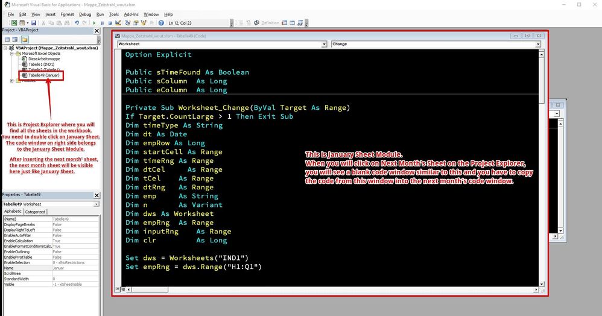
Task: Click the background window's scrollbar up arrow
Action: pyautogui.click(x=560, y=124)
